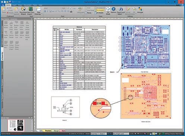Click the Cut command

click(9, 8)
